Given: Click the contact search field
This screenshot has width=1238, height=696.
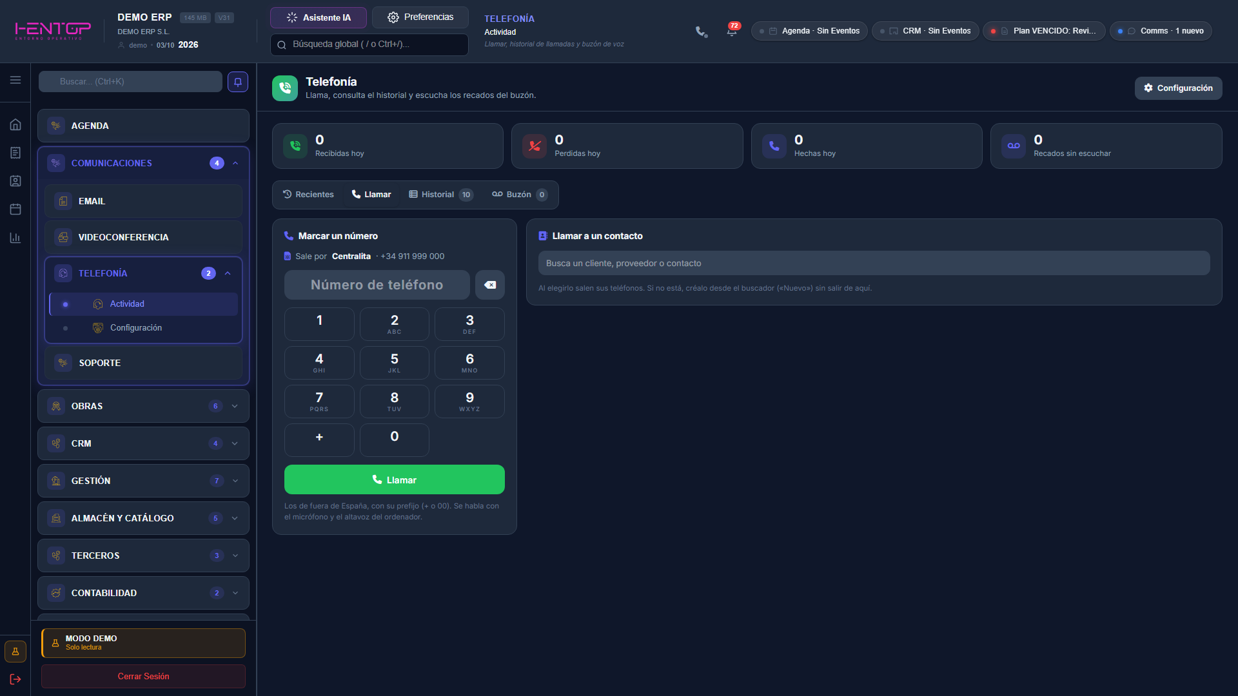Looking at the screenshot, I should (x=874, y=263).
